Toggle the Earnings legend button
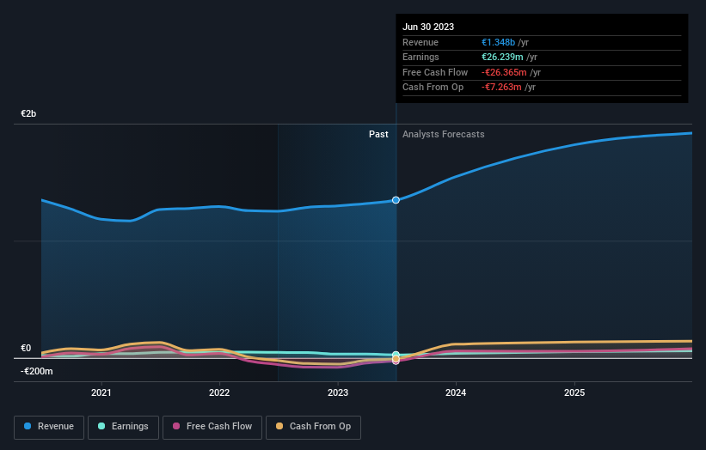This screenshot has height=450, width=706. pos(123,427)
